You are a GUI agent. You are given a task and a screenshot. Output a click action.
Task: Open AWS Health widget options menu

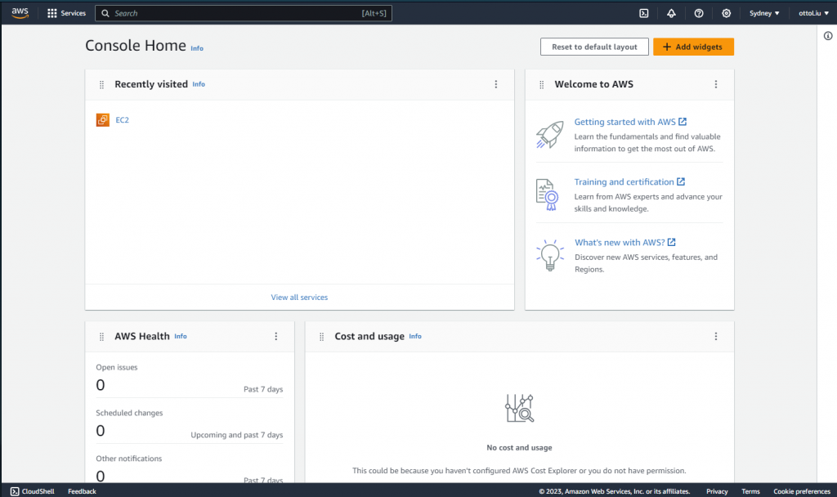point(276,336)
